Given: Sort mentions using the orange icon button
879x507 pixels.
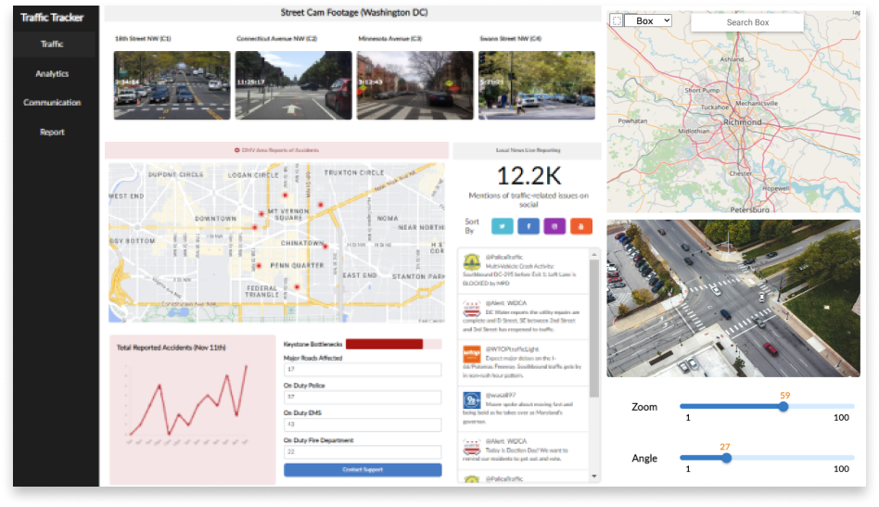Looking at the screenshot, I should tap(580, 226).
